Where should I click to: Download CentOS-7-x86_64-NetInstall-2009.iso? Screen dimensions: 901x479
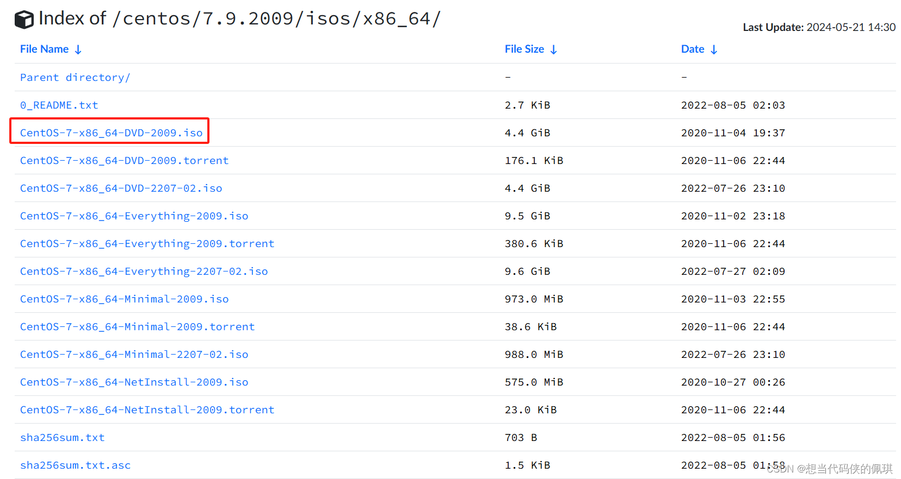(x=134, y=382)
